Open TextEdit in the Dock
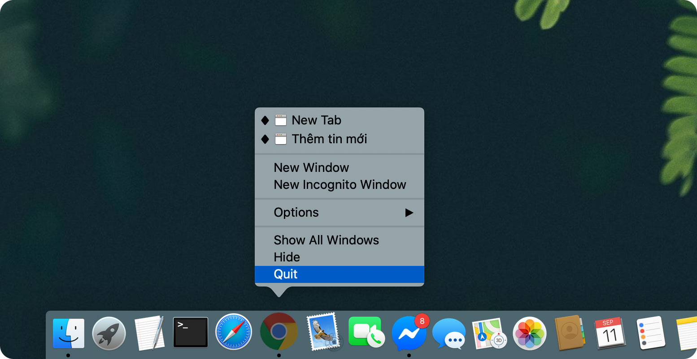The width and height of the screenshot is (697, 359). click(149, 333)
